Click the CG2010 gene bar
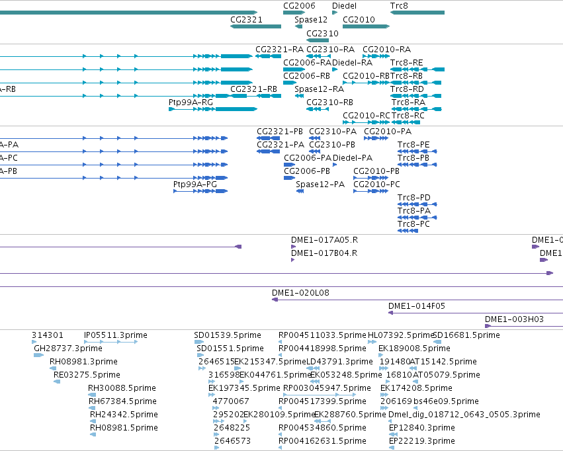This screenshot has width=563, height=451. [x=367, y=26]
